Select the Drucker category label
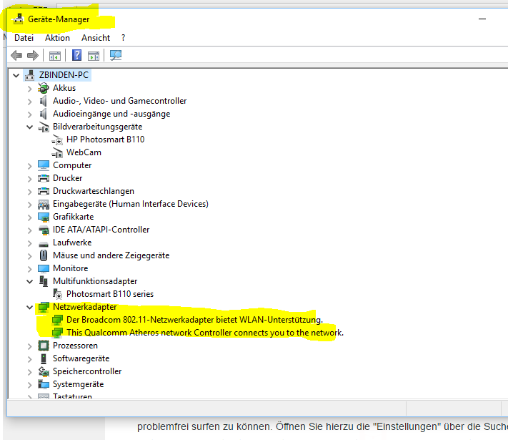 point(67,178)
